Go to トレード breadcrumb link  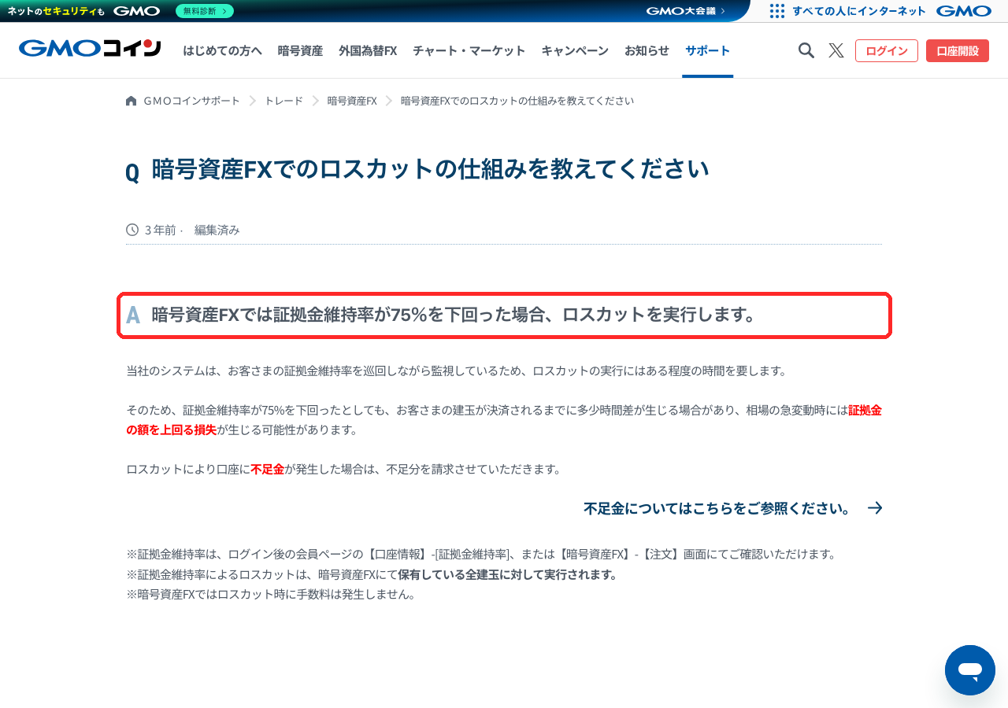click(x=283, y=101)
